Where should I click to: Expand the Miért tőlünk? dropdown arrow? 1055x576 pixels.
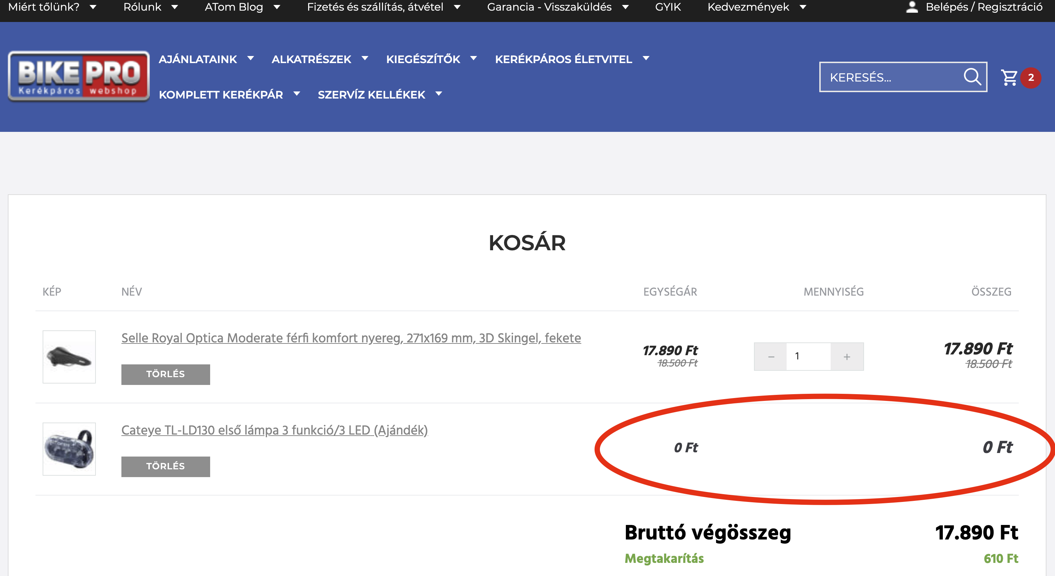(93, 7)
